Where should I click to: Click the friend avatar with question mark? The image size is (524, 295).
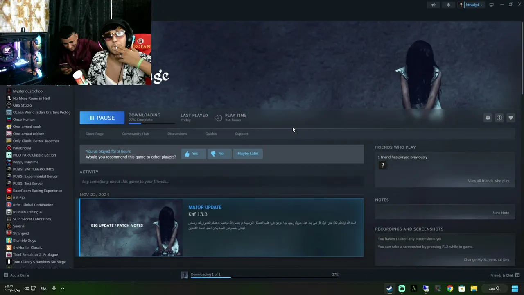click(x=382, y=165)
